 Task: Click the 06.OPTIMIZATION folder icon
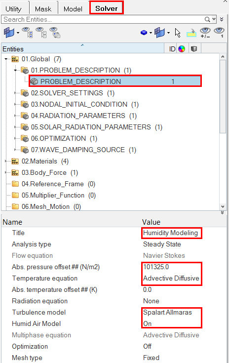pyautogui.click(x=25, y=138)
